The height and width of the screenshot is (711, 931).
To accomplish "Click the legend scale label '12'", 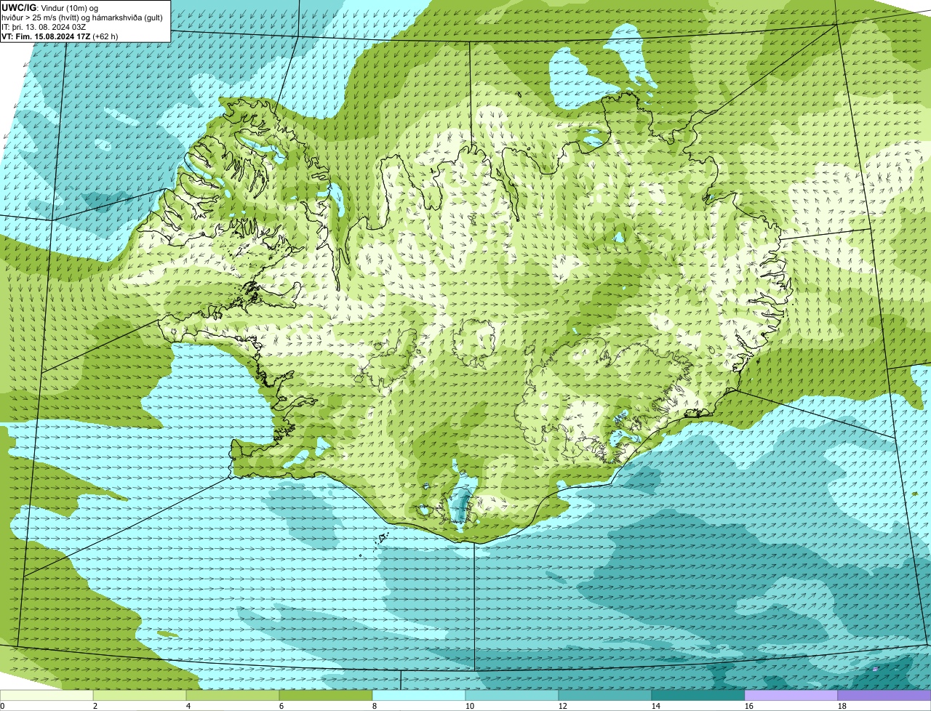I will [x=563, y=706].
